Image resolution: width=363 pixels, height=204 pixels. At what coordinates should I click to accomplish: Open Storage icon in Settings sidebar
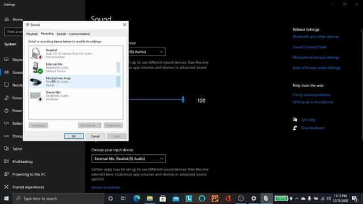point(6,136)
